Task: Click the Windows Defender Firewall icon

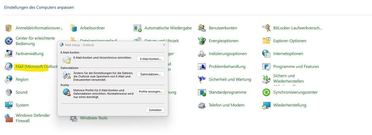Action: (x=9, y=118)
